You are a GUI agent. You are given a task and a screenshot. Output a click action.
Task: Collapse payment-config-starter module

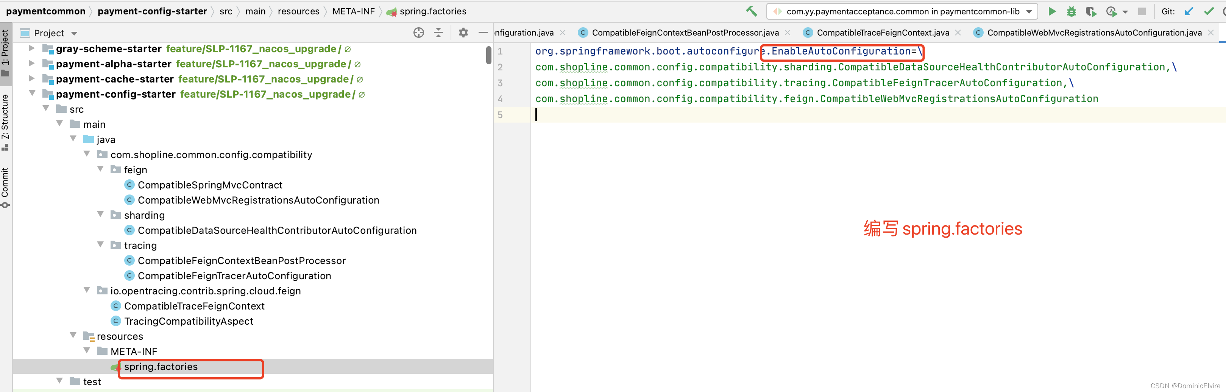(x=32, y=94)
